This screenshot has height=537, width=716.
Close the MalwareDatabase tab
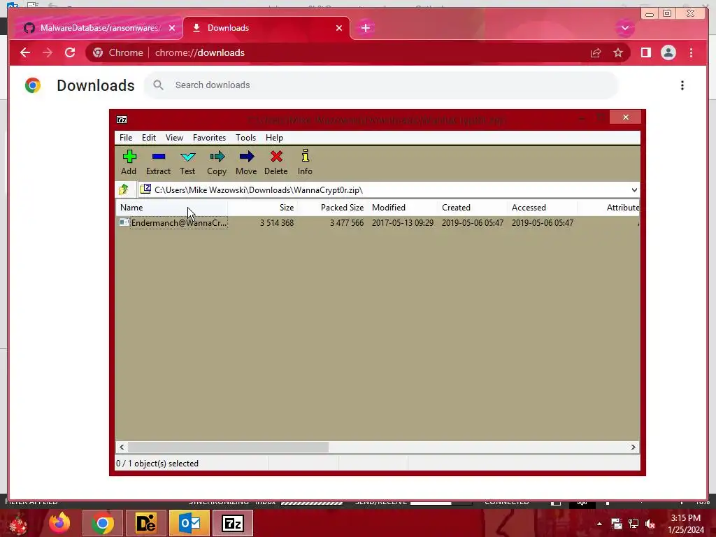(x=172, y=28)
